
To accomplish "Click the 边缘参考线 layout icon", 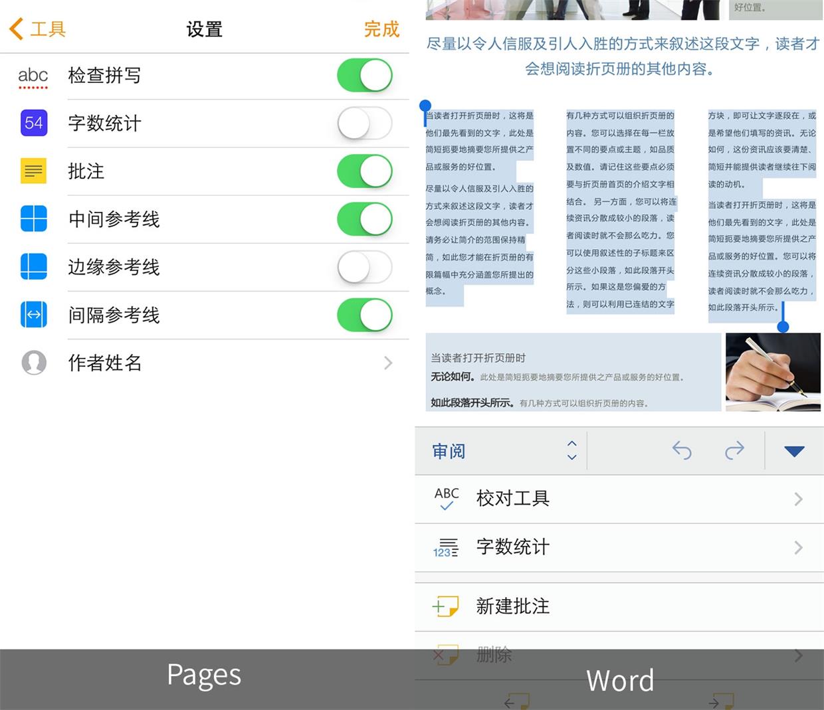I will [x=33, y=266].
